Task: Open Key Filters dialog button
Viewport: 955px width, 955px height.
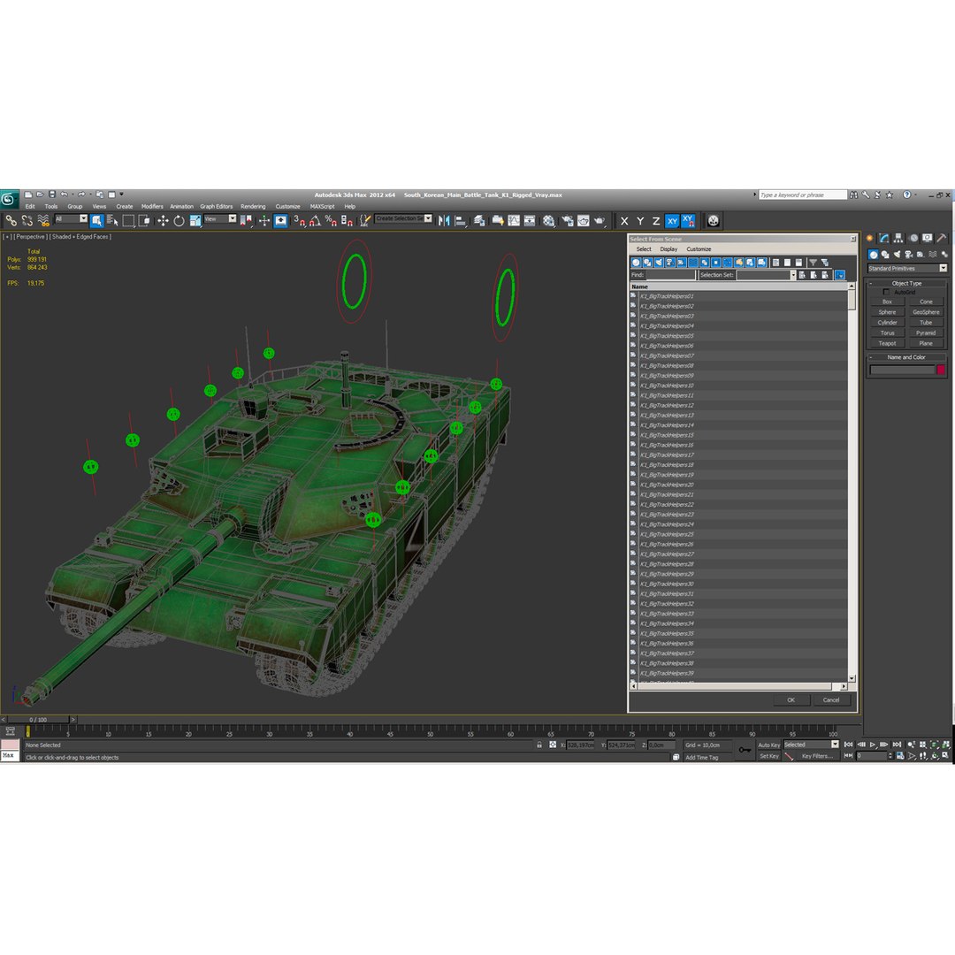Action: click(816, 756)
